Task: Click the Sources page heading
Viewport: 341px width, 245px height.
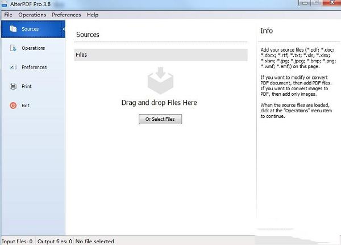Action: (x=88, y=35)
